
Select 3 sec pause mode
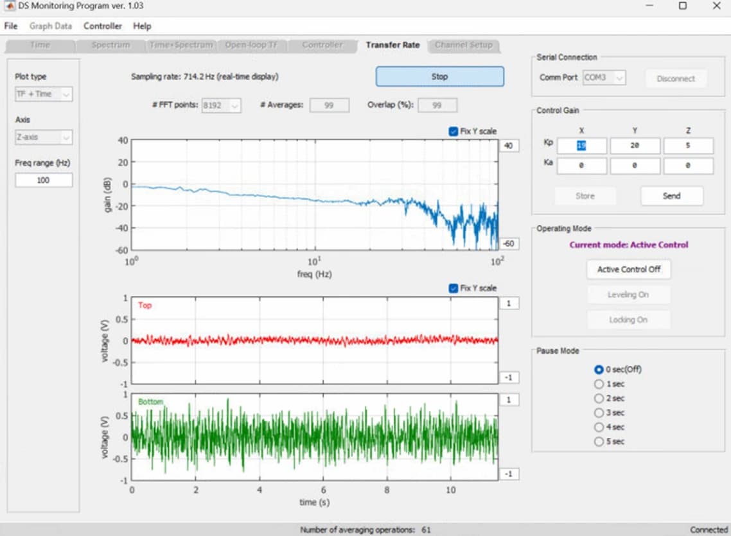[x=610, y=413]
